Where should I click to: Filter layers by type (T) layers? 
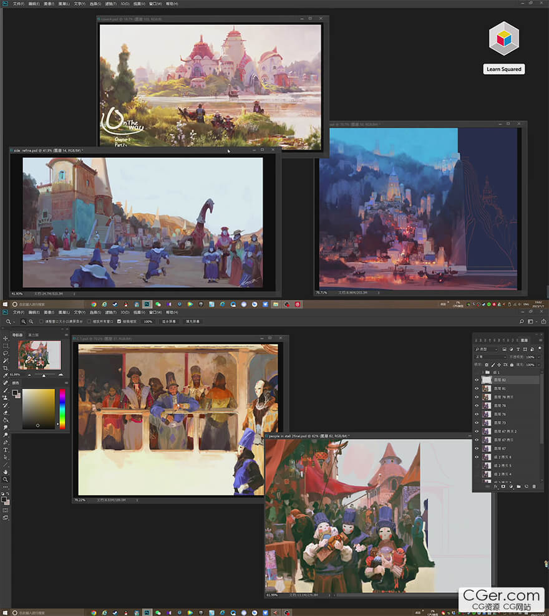point(518,349)
